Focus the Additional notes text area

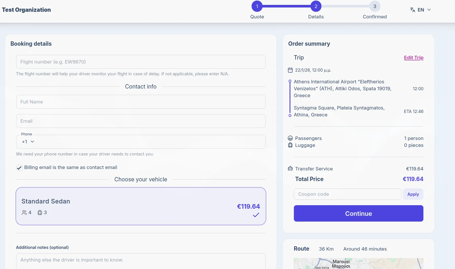coord(141,261)
